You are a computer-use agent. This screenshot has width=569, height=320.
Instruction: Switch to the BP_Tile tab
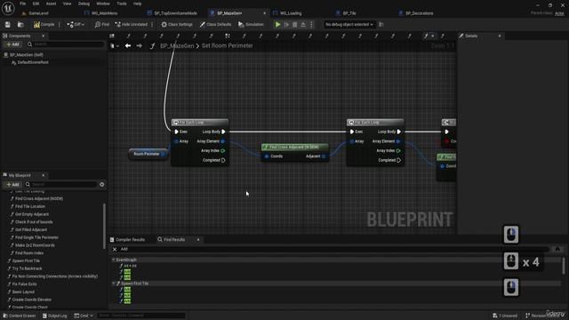point(349,13)
